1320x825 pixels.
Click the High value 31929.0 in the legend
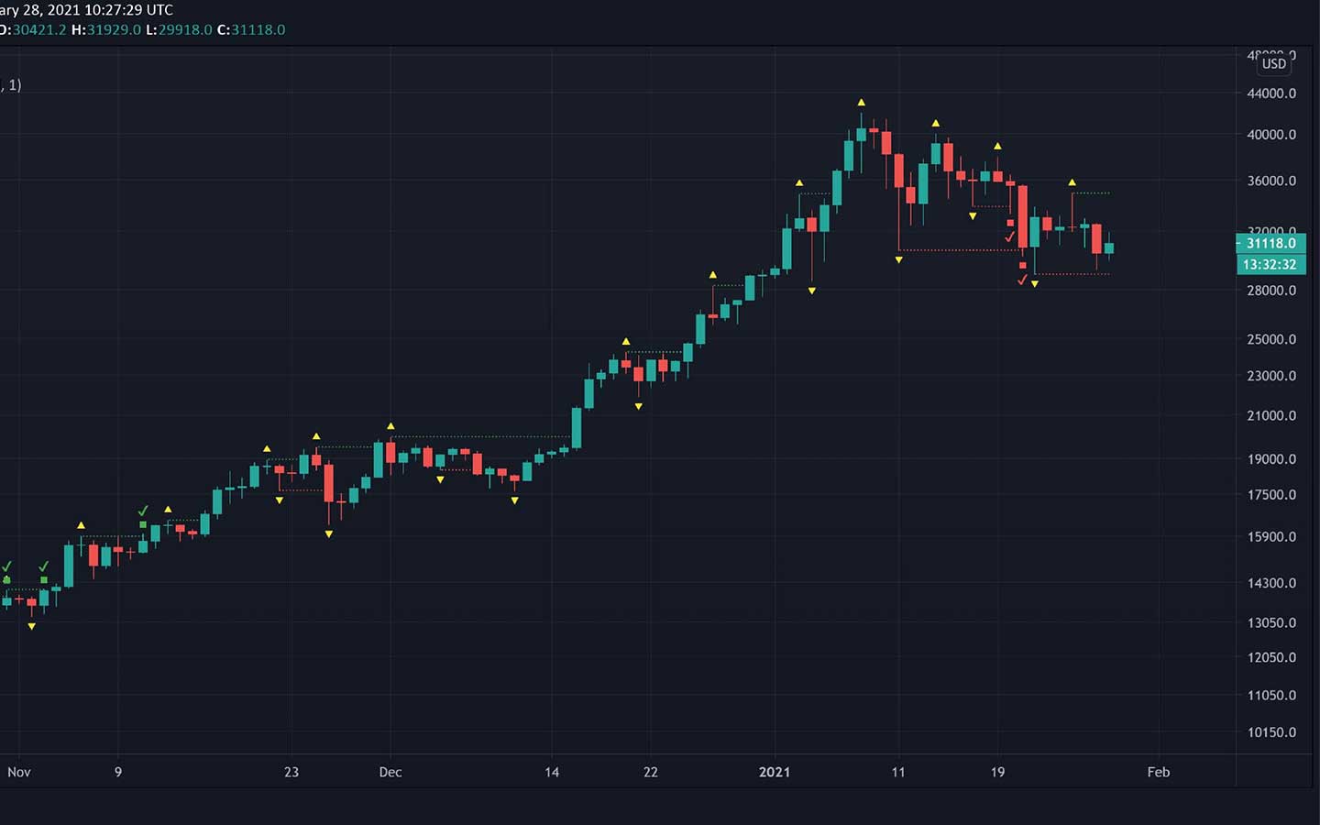coord(114,29)
